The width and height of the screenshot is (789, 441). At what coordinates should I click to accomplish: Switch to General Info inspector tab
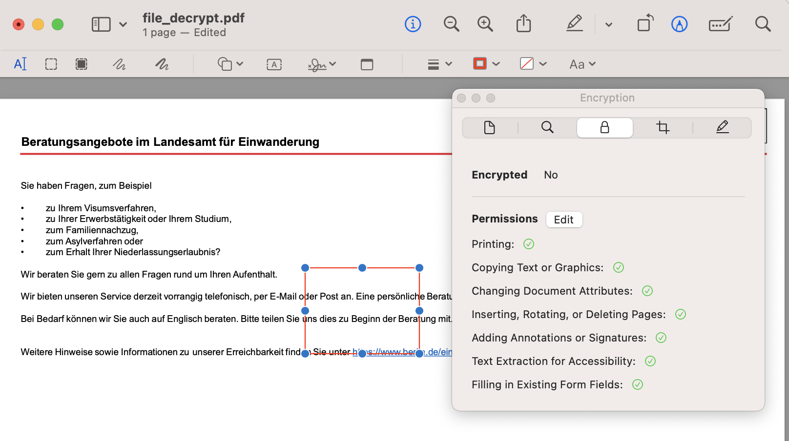[490, 128]
